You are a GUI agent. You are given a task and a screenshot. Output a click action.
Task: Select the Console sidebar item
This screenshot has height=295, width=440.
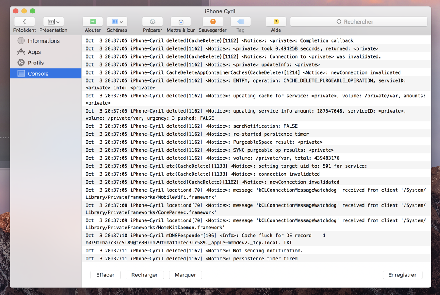pyautogui.click(x=38, y=74)
